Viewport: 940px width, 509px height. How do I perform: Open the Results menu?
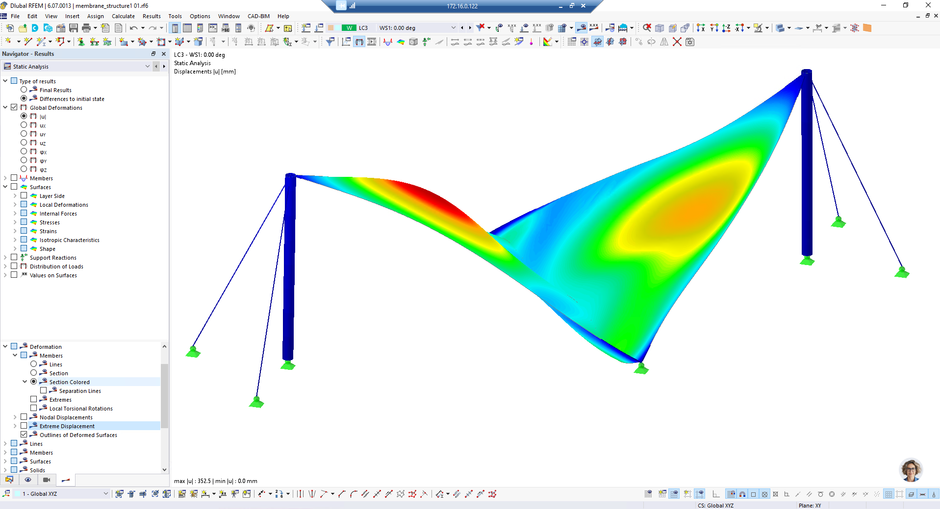pos(152,16)
